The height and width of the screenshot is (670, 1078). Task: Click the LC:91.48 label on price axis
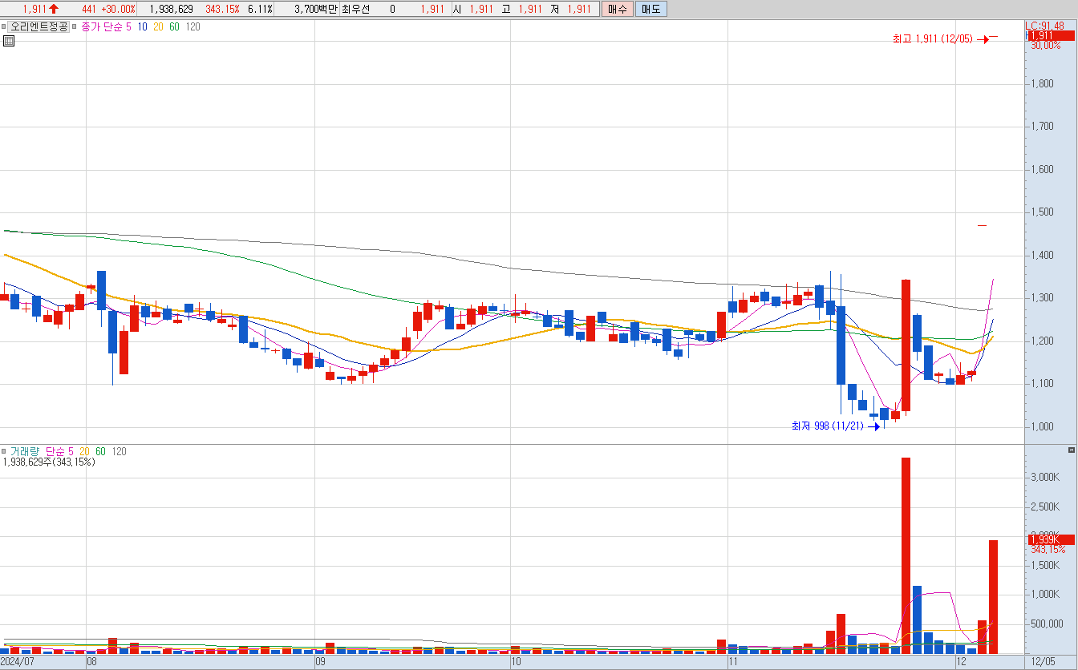pos(1045,26)
